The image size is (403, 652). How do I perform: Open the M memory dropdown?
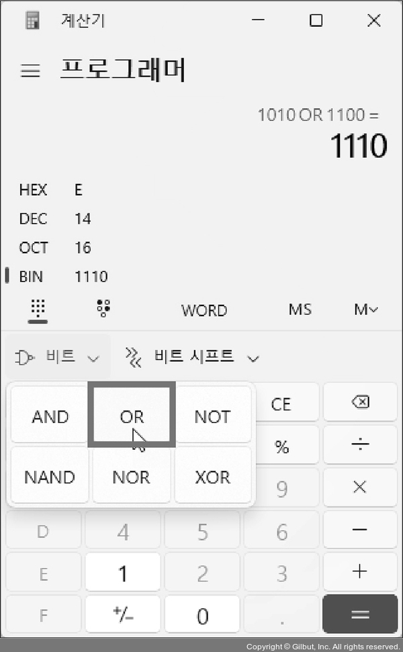click(366, 310)
